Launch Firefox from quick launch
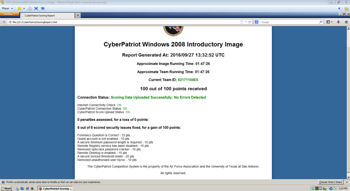 [32, 189]
